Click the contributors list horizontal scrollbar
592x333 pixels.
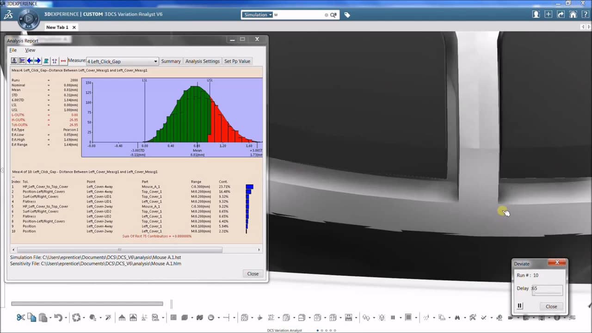coord(119,250)
